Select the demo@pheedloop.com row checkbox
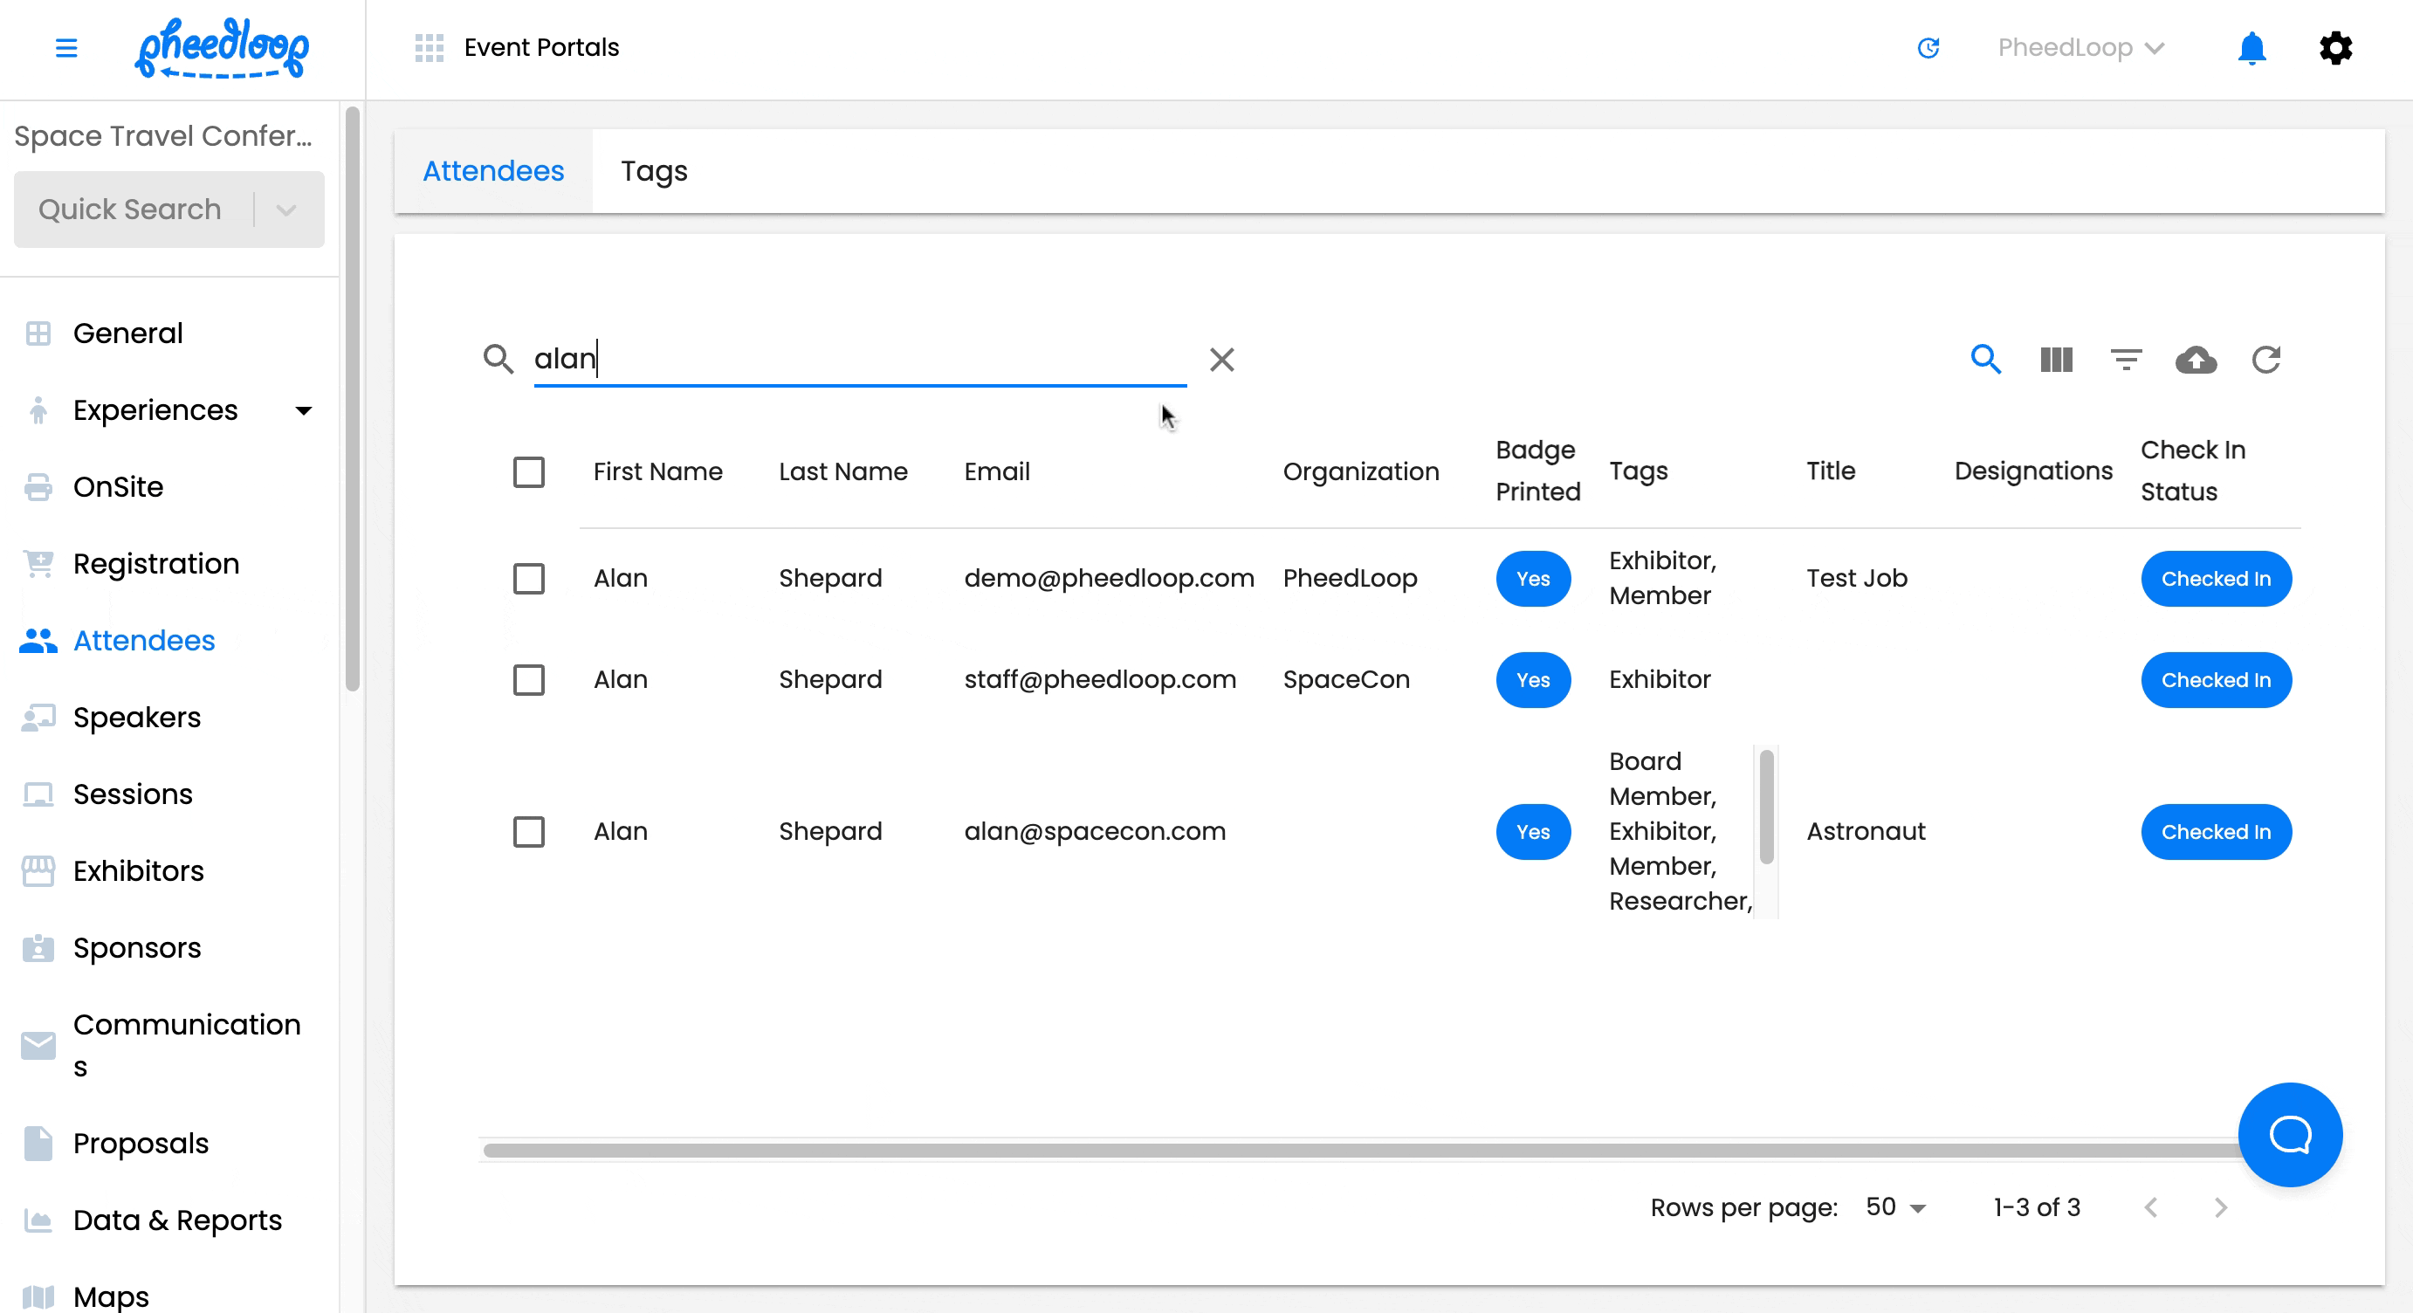The width and height of the screenshot is (2413, 1313). click(528, 579)
